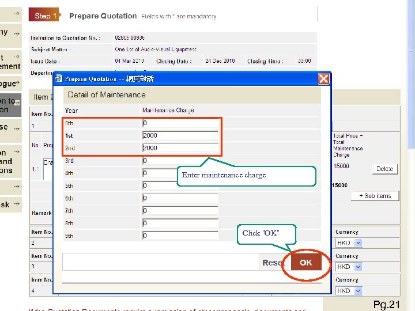Click the Reset button in the dialog

274,263
